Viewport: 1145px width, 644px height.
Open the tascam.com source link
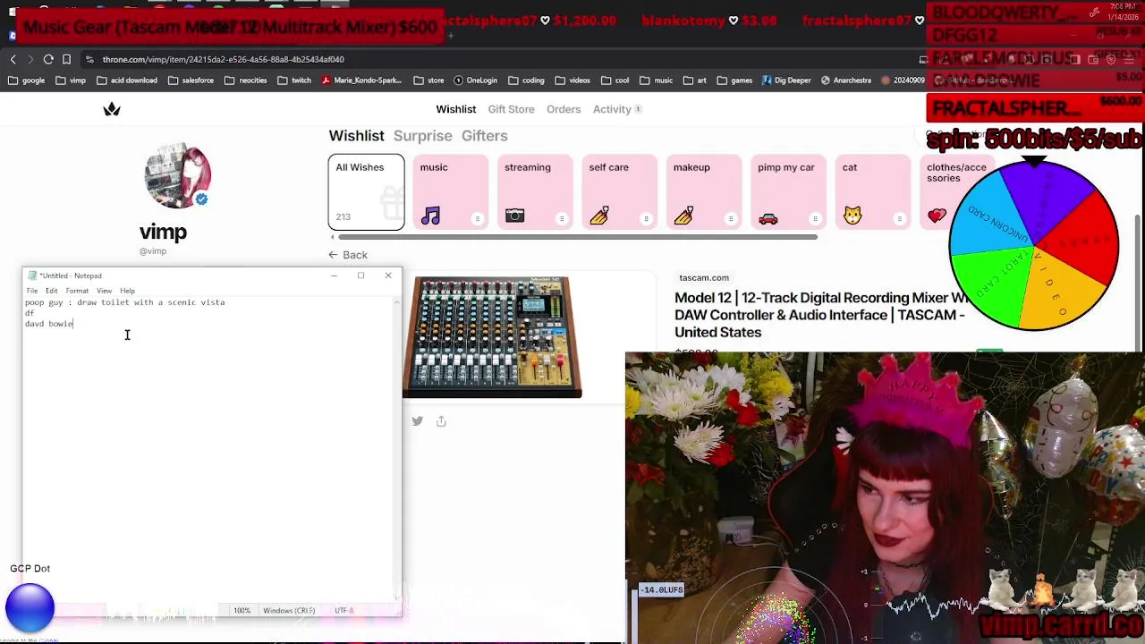[x=704, y=277]
